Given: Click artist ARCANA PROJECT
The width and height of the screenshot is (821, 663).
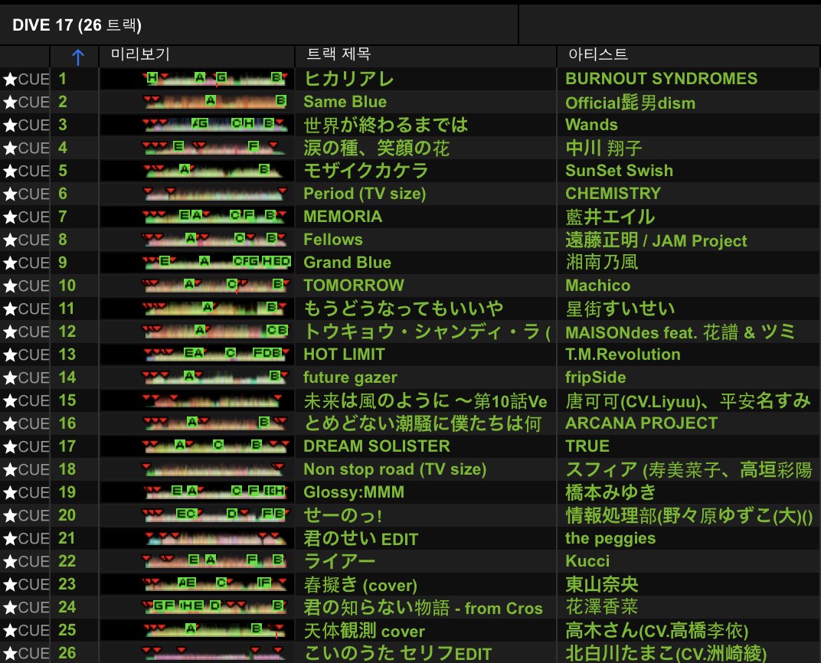Looking at the screenshot, I should click(642, 423).
